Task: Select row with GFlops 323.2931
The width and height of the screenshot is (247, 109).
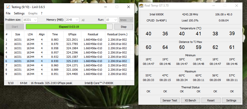Action: [67, 40]
